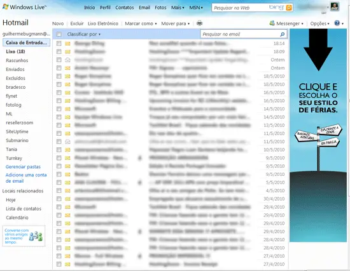Click the magnifier icon in email search
This screenshot has height=271, width=350.
(283, 34)
